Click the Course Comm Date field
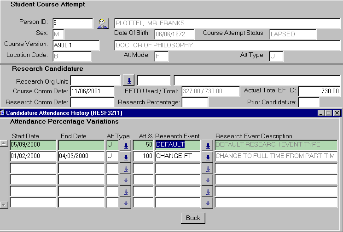The height and width of the screenshot is (232, 343). pyautogui.click(x=92, y=91)
